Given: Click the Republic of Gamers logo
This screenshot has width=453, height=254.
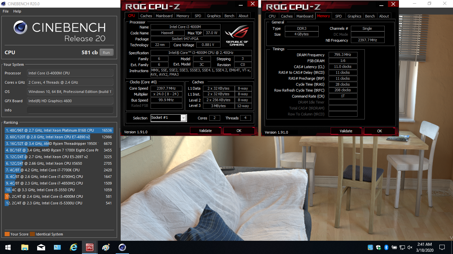Looking at the screenshot, I should (x=237, y=35).
